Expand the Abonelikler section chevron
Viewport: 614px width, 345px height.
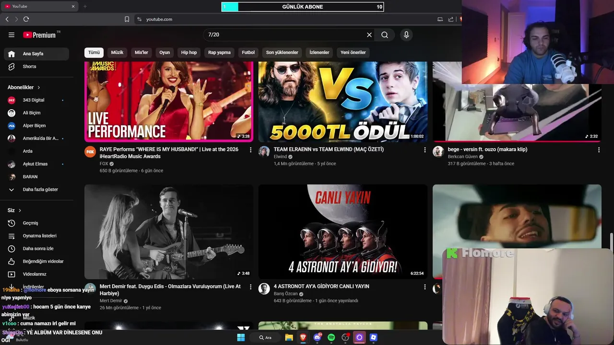coord(39,88)
